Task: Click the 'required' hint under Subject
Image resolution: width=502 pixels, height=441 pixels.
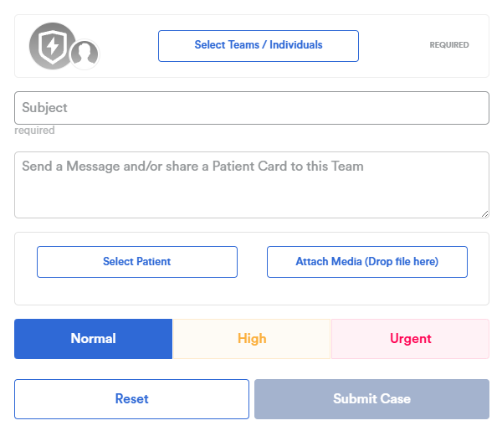Action: 34,131
